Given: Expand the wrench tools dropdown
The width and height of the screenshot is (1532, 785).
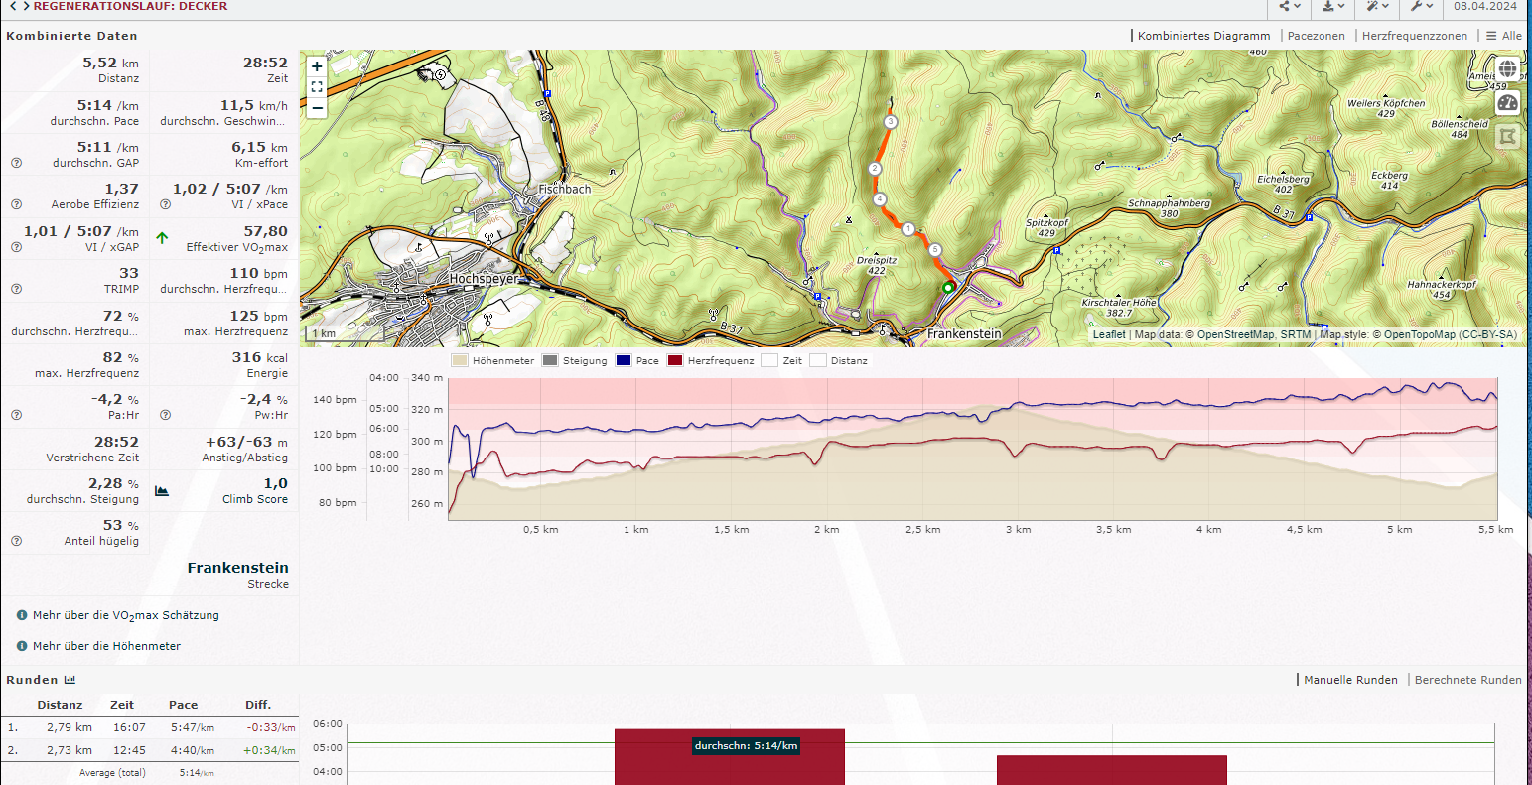Looking at the screenshot, I should [1421, 7].
